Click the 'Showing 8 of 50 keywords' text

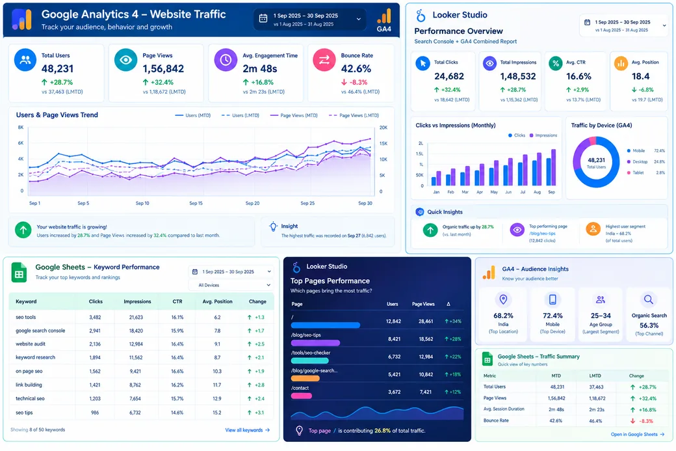click(x=38, y=430)
